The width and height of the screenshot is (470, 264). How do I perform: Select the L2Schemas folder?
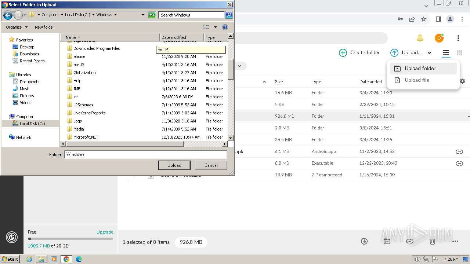click(x=83, y=105)
